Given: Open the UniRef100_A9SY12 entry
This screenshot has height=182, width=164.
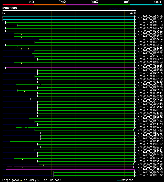Looking at the screenshot, I should point(150,31).
